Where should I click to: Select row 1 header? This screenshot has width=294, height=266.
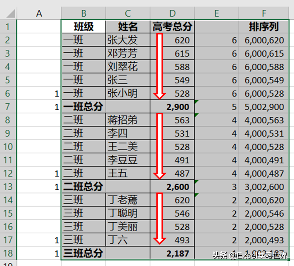click(x=8, y=27)
